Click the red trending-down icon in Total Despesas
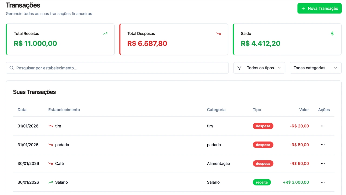Screen dimensions: 346x195 click(219, 34)
